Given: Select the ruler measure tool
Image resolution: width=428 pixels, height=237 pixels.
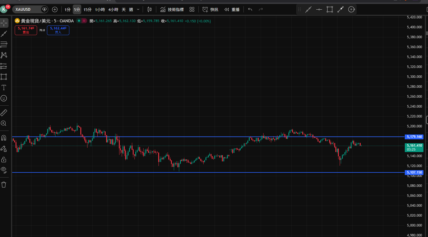Looking at the screenshot, I should 4,113.
